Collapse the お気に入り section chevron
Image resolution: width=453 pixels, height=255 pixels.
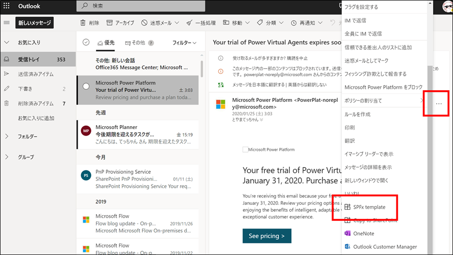tap(7, 42)
